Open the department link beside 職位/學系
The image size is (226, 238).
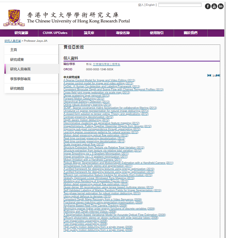pyautogui.click(x=106, y=64)
